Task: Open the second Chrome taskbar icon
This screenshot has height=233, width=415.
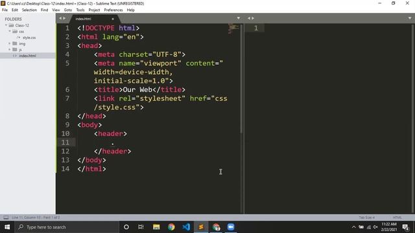Action: [216, 227]
